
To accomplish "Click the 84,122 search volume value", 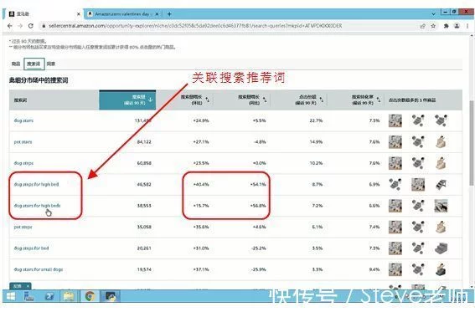I will 144,142.
